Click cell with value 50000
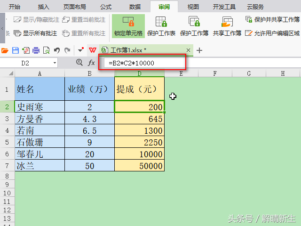The image size is (301, 226). pos(140,165)
